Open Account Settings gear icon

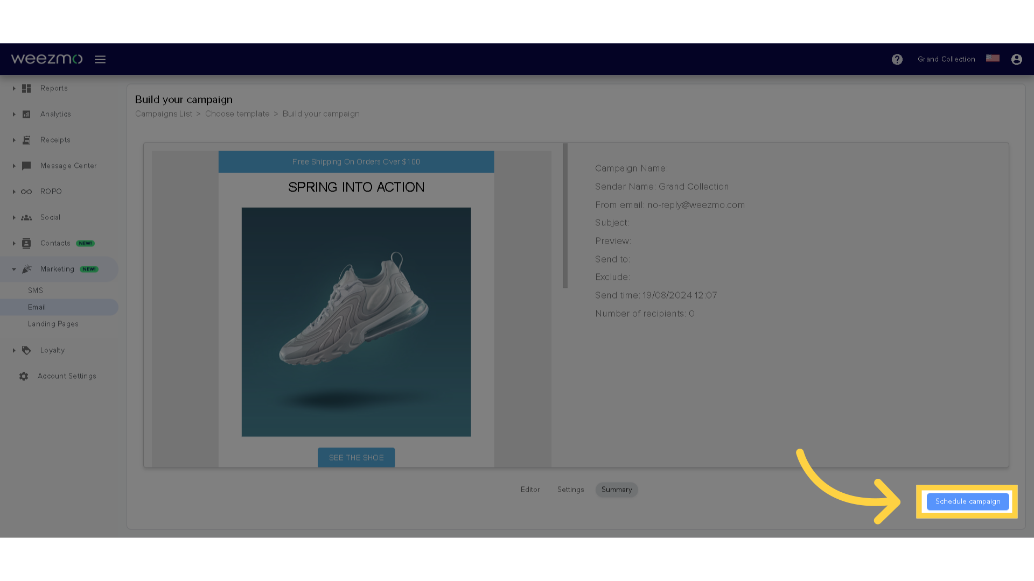24,376
